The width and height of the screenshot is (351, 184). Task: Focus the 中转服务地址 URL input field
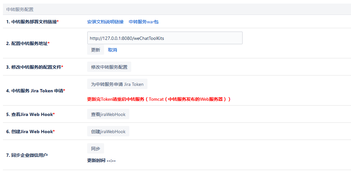pos(165,38)
